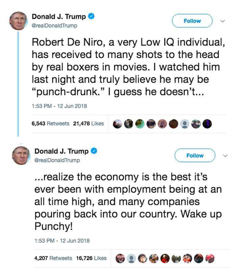The image size is (235, 279).
Task: View the 4,207 Retweets list
Action: tap(53, 258)
